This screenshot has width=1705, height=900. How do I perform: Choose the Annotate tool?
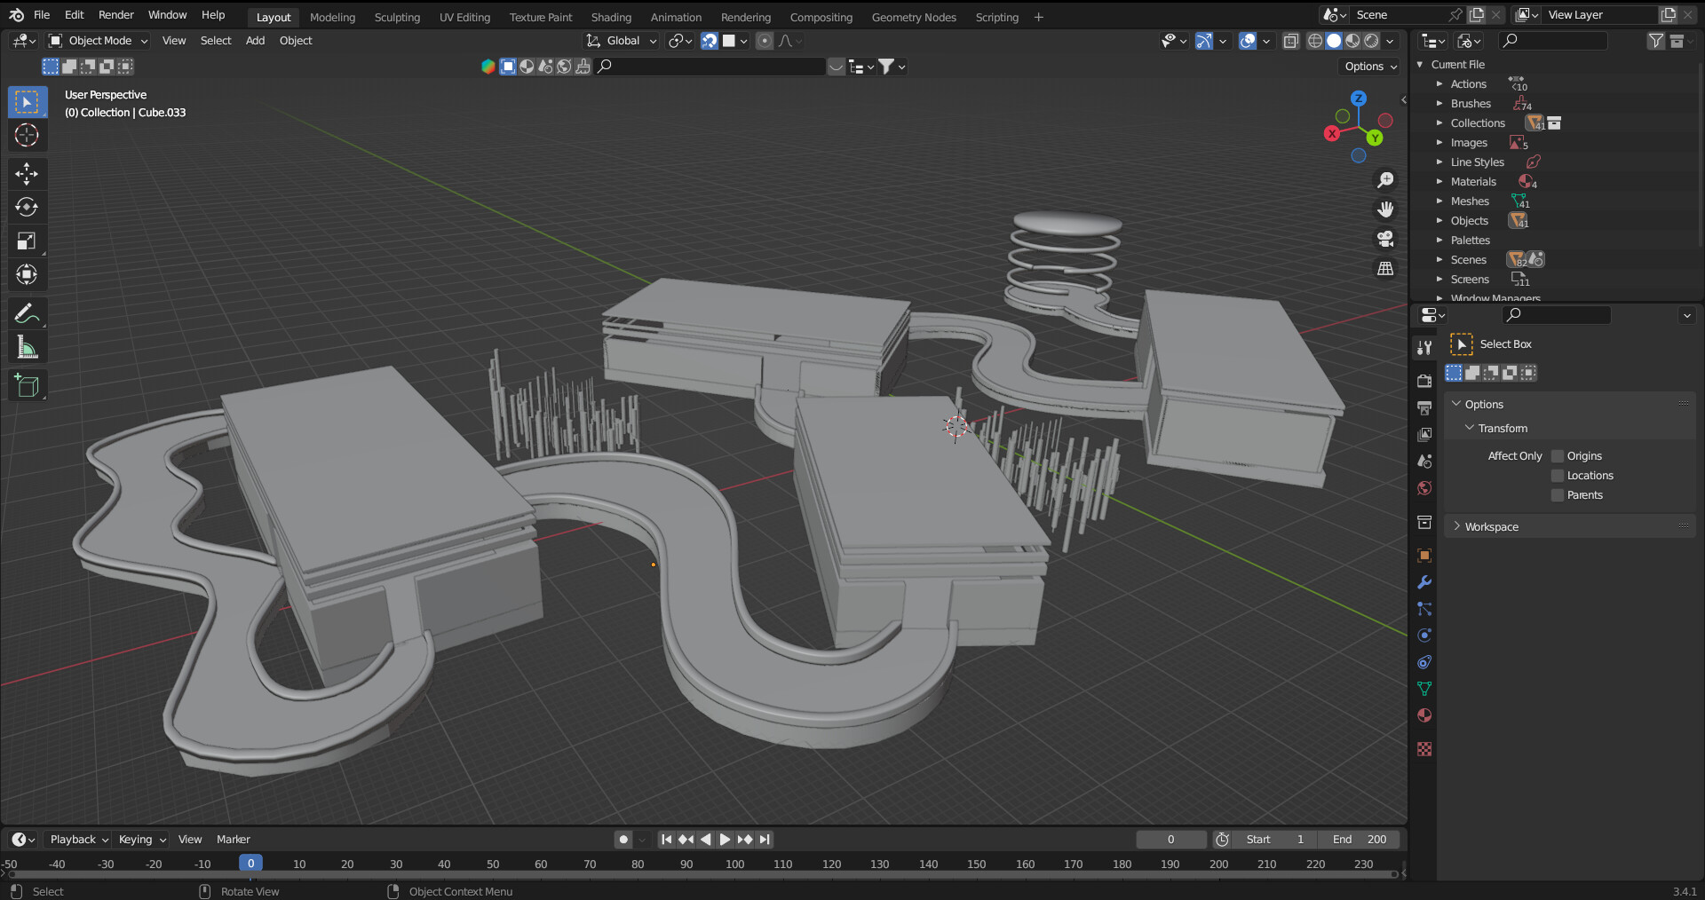tap(27, 313)
